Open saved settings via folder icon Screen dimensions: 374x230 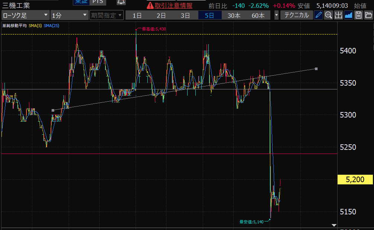pyautogui.click(x=368, y=15)
